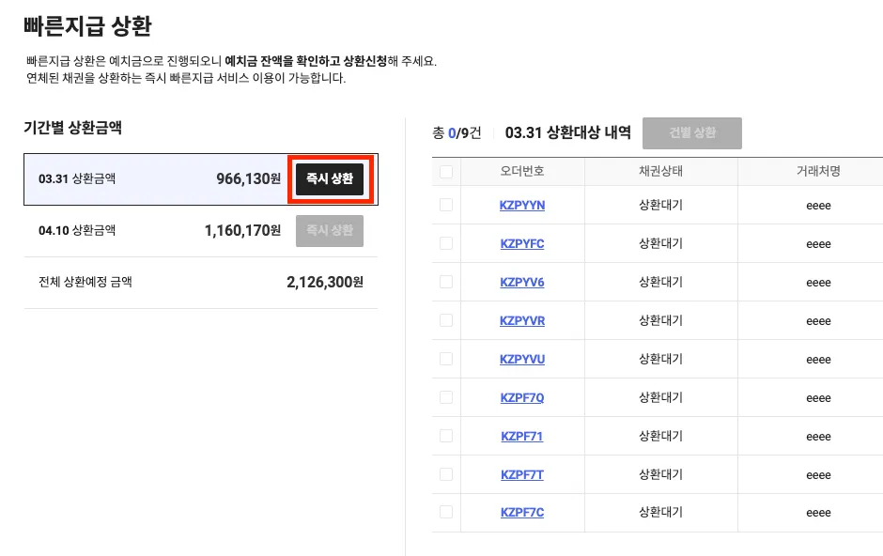
Task: Check the KZPF7C row checkbox
Action: point(445,512)
